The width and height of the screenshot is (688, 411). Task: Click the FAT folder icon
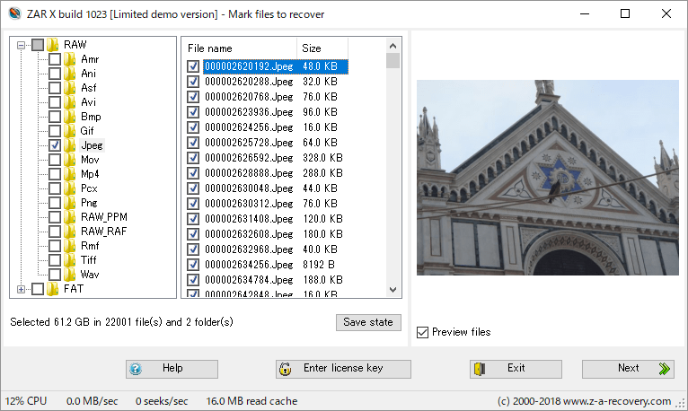pos(53,289)
